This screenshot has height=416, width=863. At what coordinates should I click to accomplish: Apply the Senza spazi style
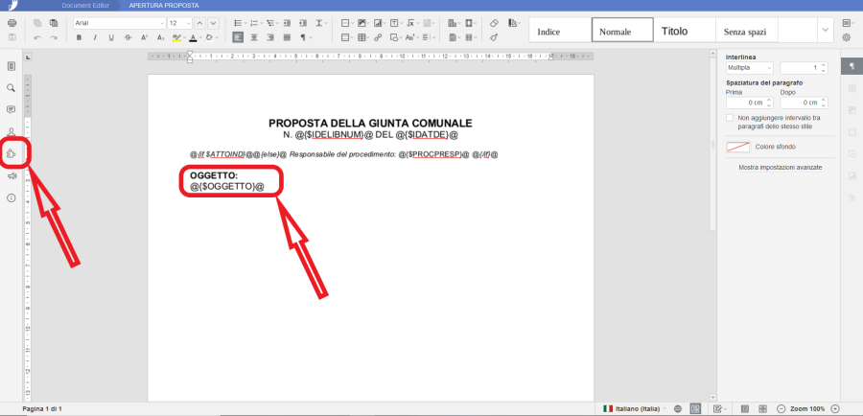749,32
